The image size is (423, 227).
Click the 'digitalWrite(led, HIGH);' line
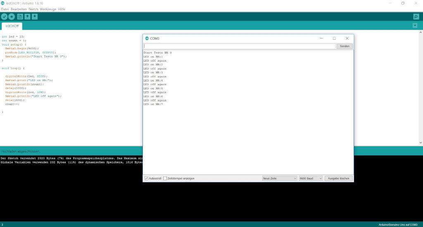tap(26, 76)
